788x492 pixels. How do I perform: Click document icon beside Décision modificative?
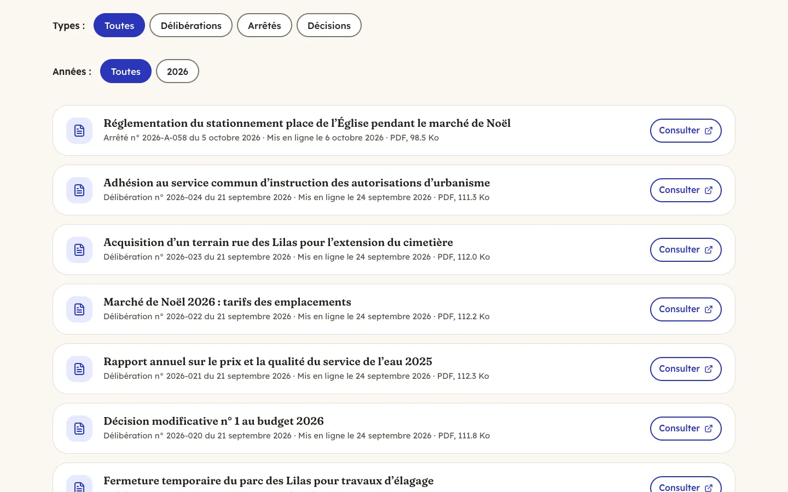(x=79, y=429)
